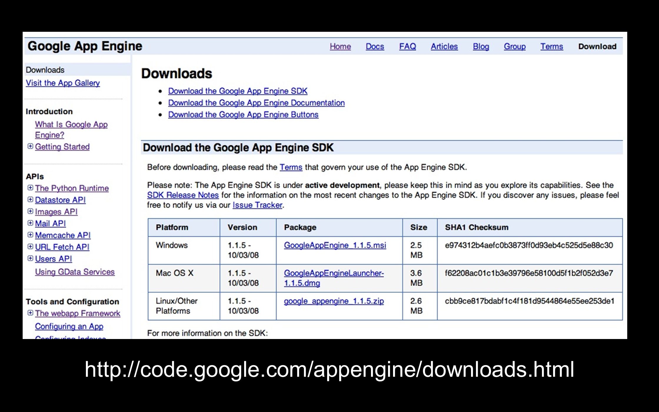Select the Download item in top navigation
Viewport: 659px width, 412px height.
[x=597, y=46]
